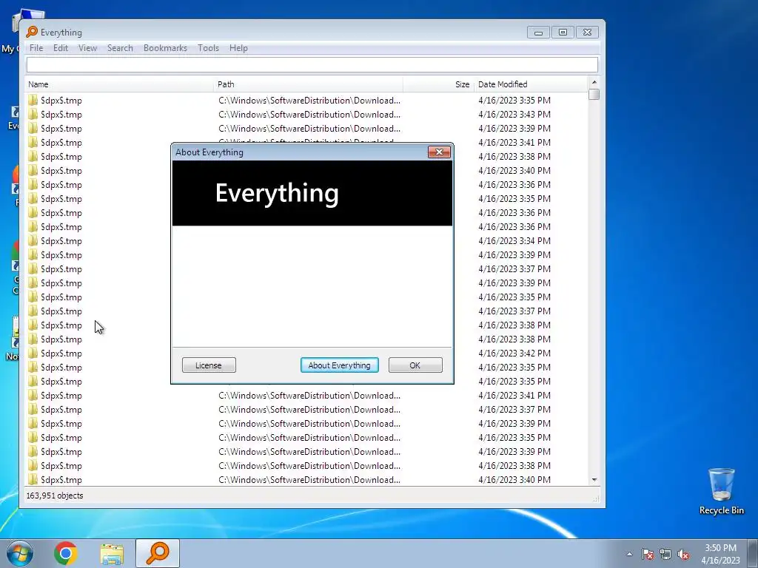The width and height of the screenshot is (758, 568).
Task: Confirm the About dialog with OK
Action: point(415,365)
